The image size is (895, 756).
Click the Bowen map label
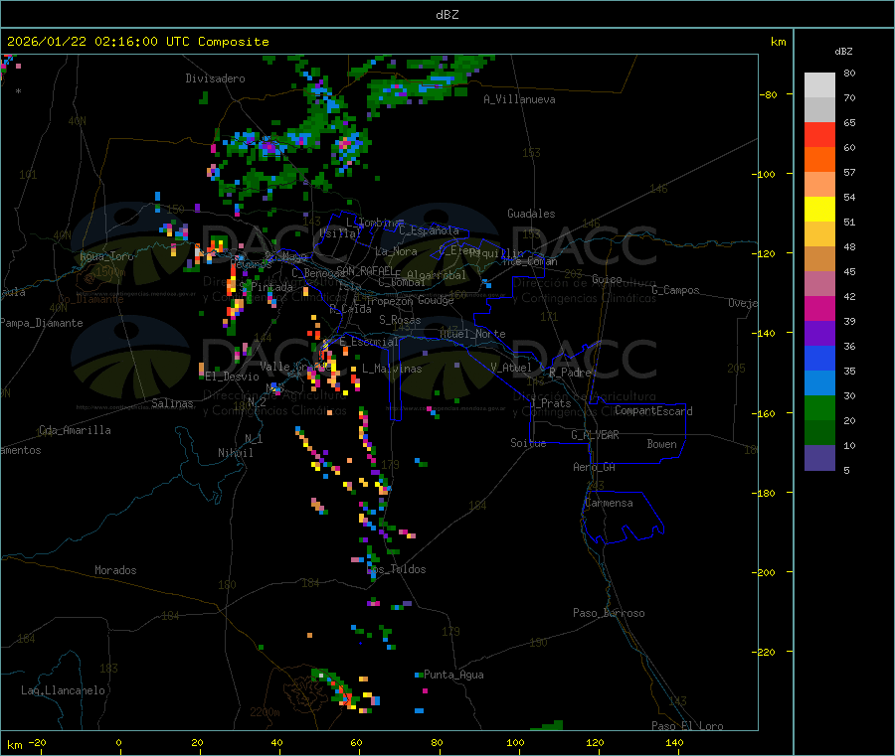click(x=661, y=444)
